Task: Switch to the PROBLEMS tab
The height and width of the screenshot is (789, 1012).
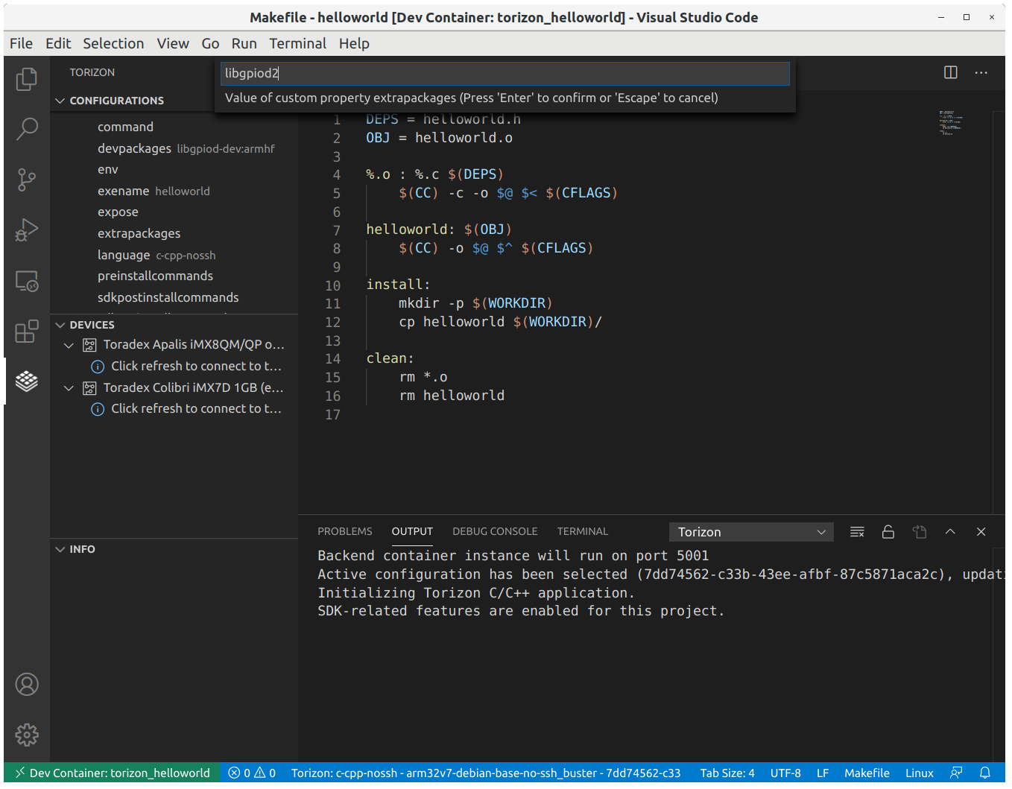Action: click(345, 531)
